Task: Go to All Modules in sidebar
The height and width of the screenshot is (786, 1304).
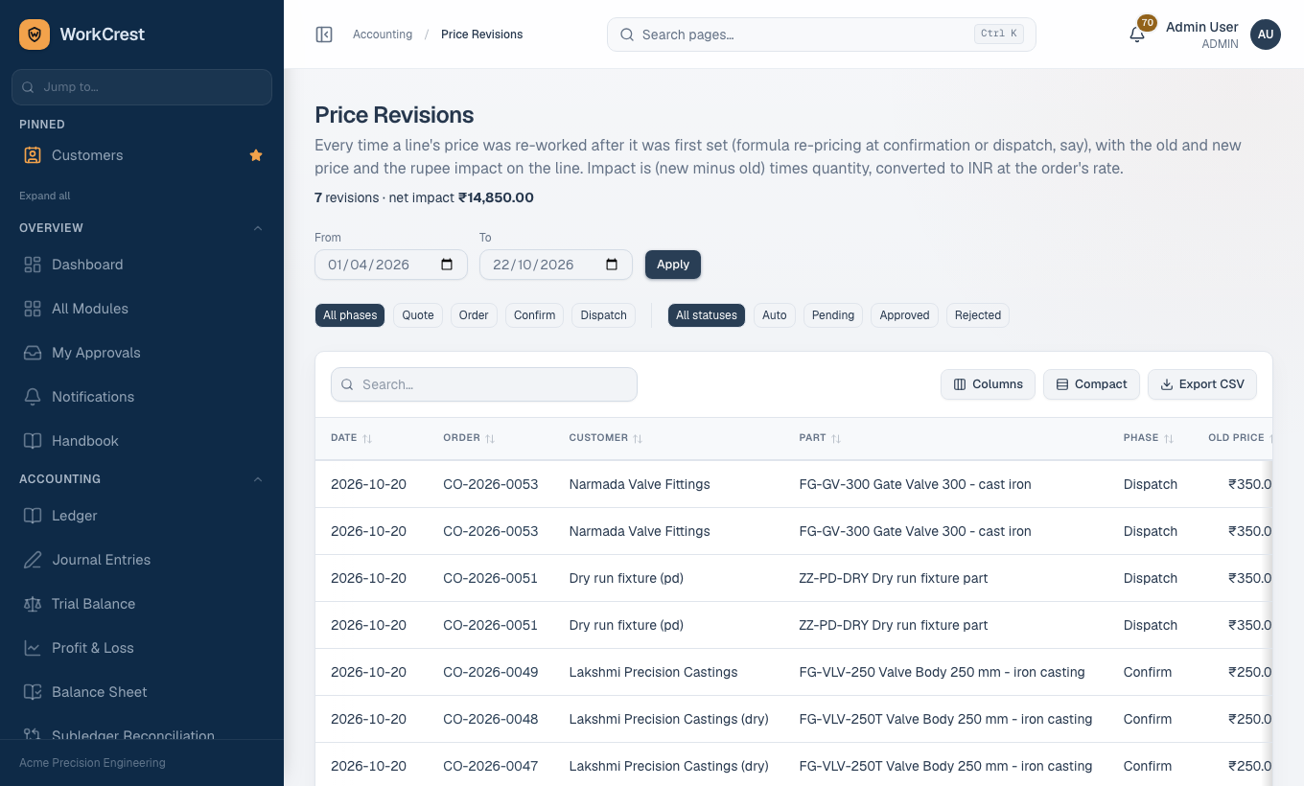Action: (x=142, y=309)
